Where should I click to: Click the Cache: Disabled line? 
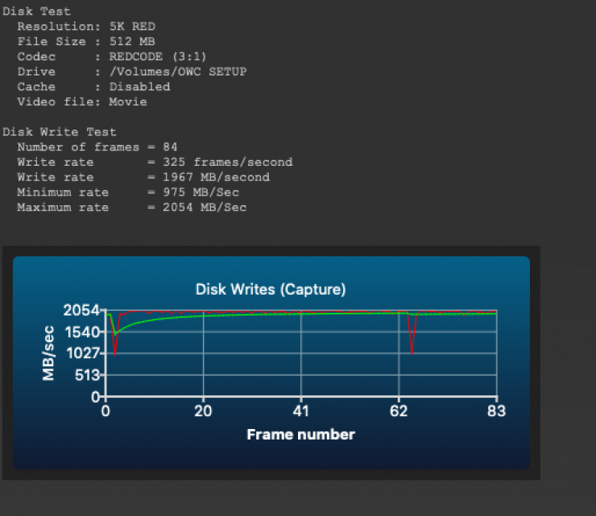tap(93, 86)
